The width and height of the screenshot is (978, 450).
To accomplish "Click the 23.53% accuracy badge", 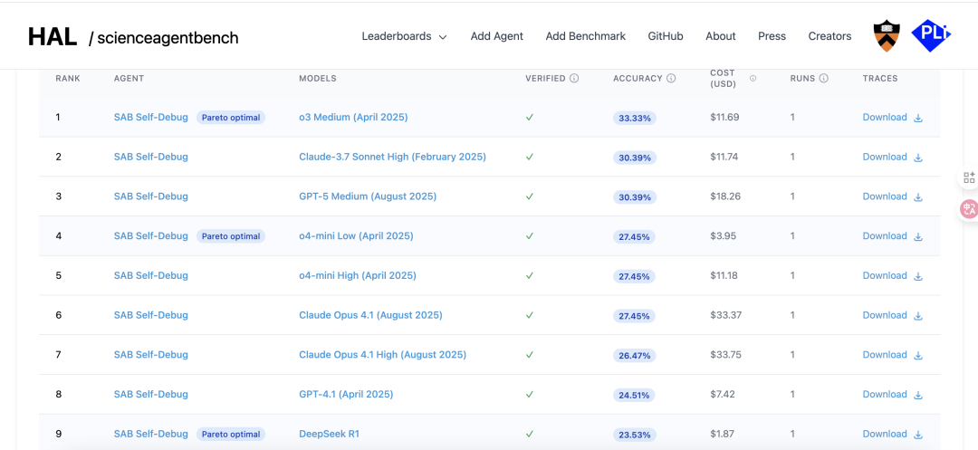I will (634, 435).
